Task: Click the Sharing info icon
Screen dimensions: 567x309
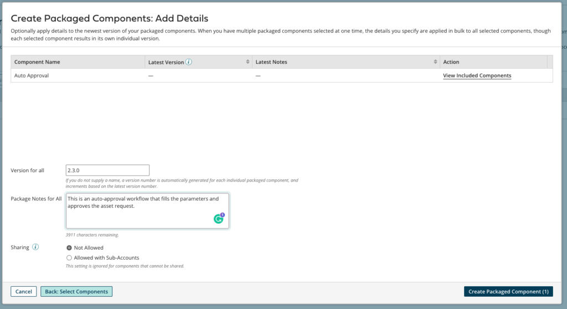Action: click(x=35, y=247)
